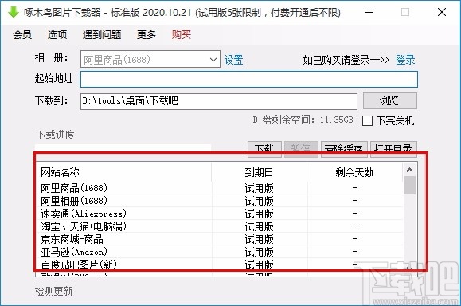Select the 亚马逊(Amazon) row
The image size is (461, 306).
pyautogui.click(x=219, y=252)
